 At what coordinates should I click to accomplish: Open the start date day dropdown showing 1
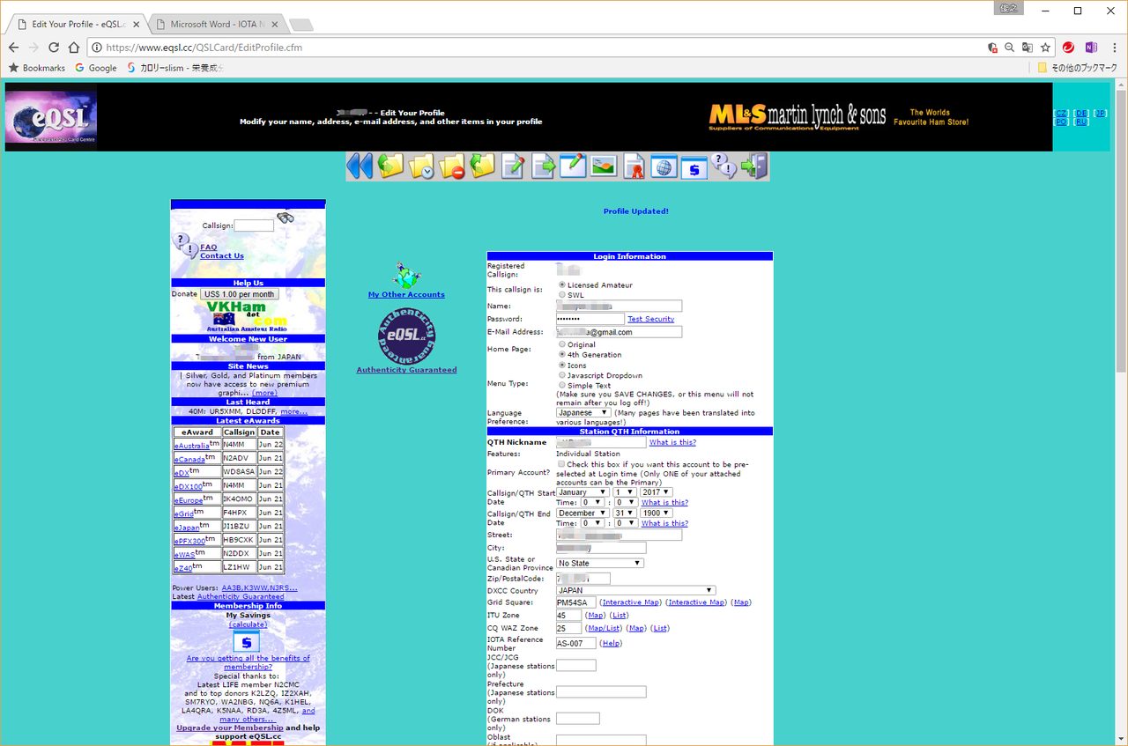(x=625, y=492)
